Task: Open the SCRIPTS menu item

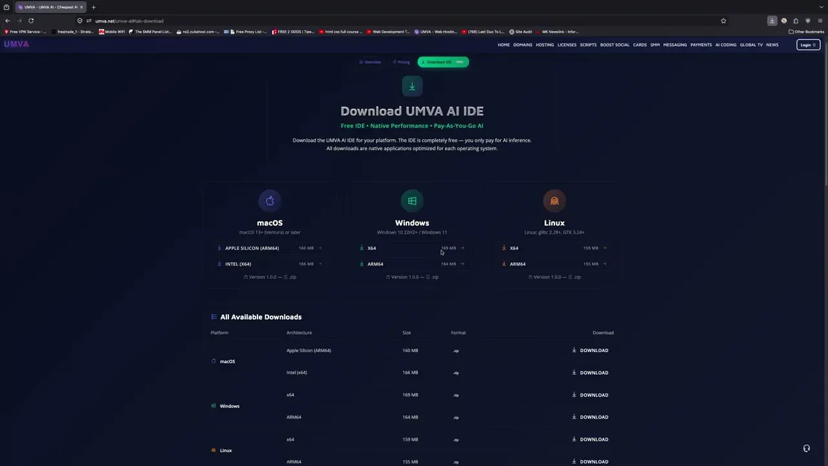Action: point(589,45)
